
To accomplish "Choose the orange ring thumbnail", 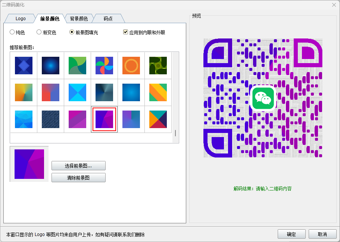I will 131,66.
